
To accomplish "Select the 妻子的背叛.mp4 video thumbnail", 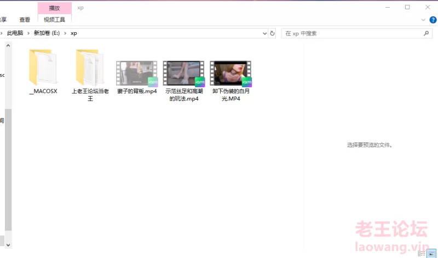I will click(x=137, y=73).
